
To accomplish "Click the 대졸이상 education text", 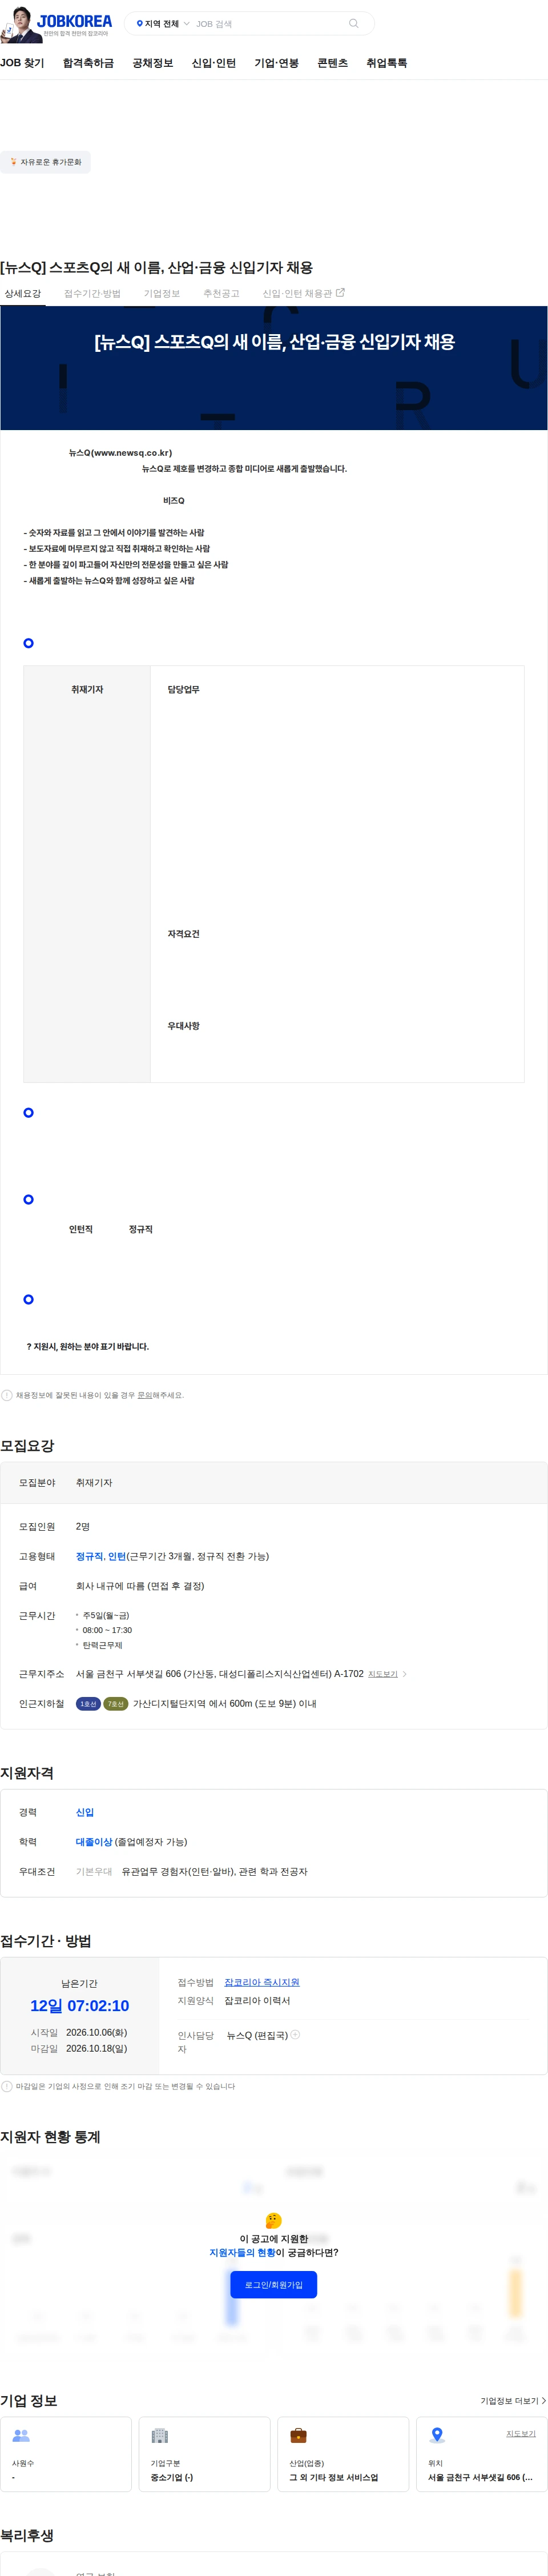I will (94, 1842).
